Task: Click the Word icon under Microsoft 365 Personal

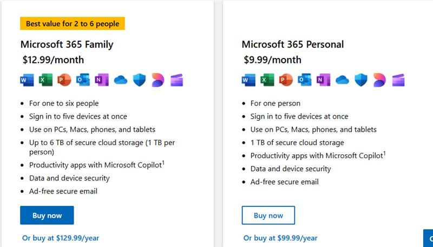Action: click(248, 80)
